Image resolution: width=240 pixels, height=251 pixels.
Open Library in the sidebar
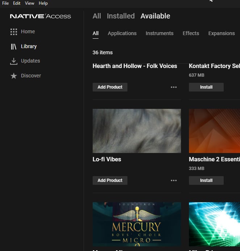point(29,46)
